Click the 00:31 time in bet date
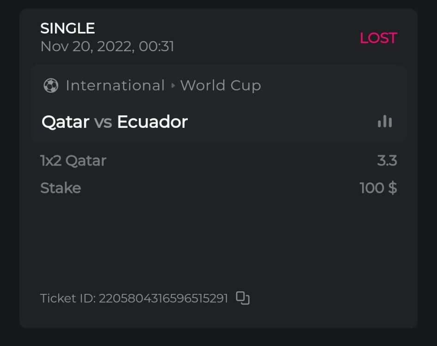This screenshot has width=437, height=346. tap(156, 47)
